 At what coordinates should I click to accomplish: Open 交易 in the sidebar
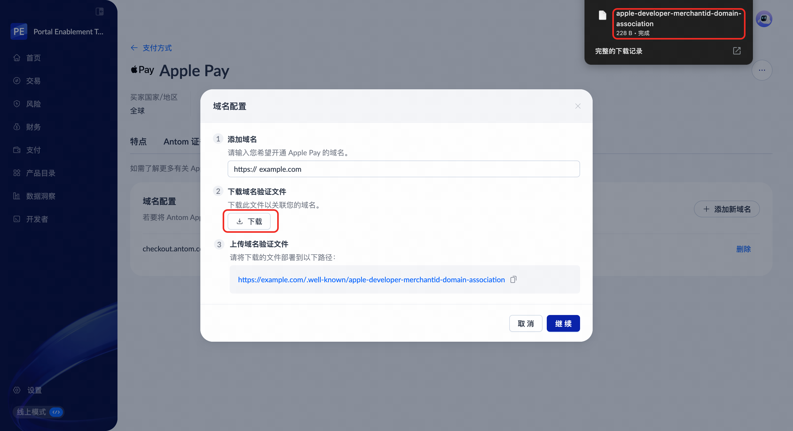pos(33,81)
